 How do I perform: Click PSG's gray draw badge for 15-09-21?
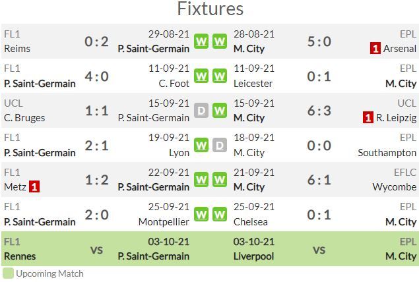pyautogui.click(x=201, y=111)
